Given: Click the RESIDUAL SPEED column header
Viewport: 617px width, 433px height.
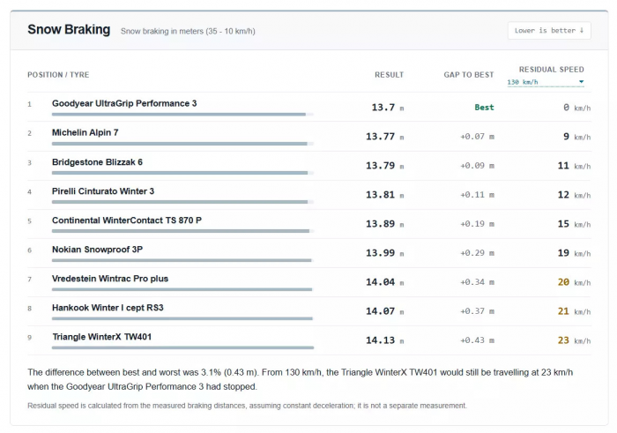Looking at the screenshot, I should 551,70.
